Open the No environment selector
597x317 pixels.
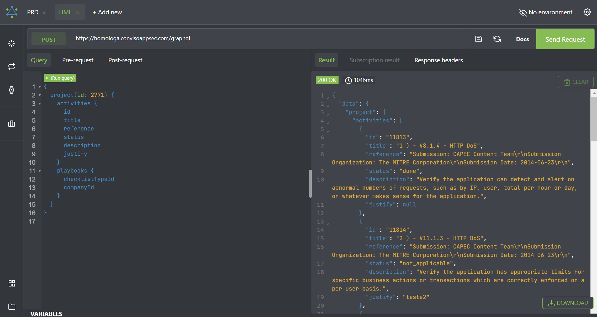click(546, 12)
